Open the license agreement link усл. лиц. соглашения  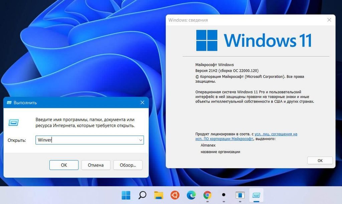pyautogui.click(x=246, y=136)
